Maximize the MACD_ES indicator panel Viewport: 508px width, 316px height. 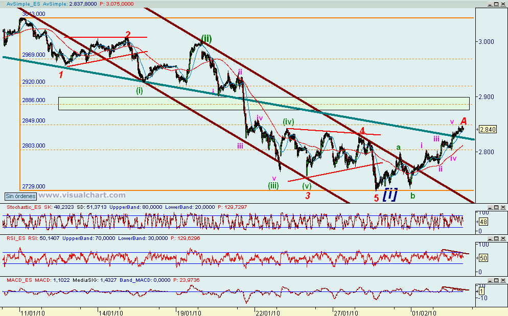(495, 280)
